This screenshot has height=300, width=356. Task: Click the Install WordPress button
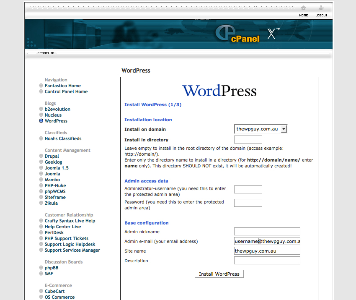(x=219, y=274)
